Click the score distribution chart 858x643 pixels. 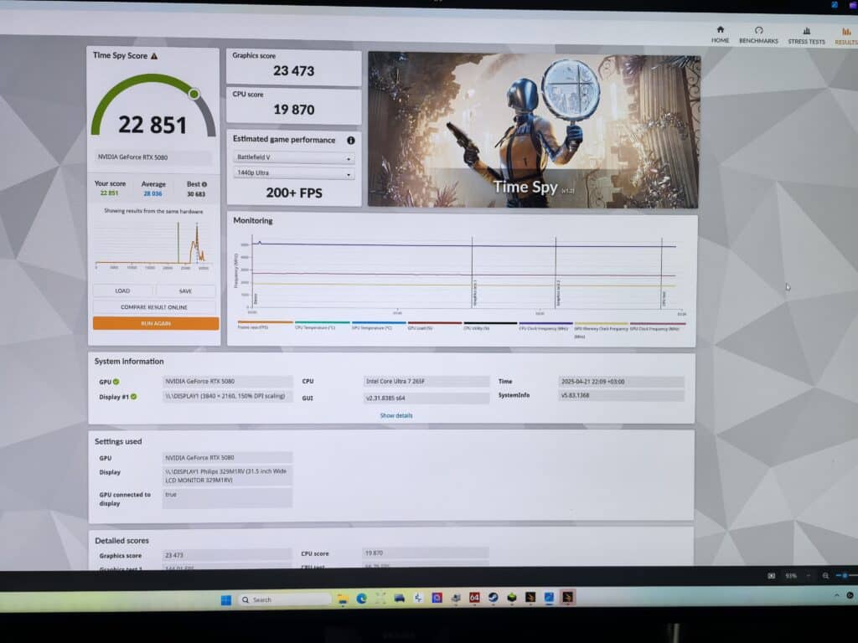[153, 245]
